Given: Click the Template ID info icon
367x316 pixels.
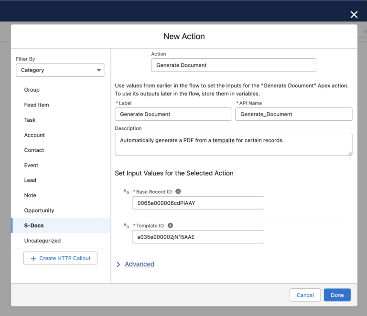Looking at the screenshot, I should pyautogui.click(x=171, y=225).
